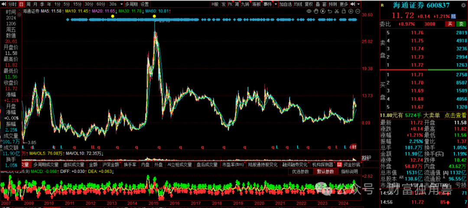Toggle the padlock lock icon
Viewport: 468px width, 208px height.
[x=344, y=11]
